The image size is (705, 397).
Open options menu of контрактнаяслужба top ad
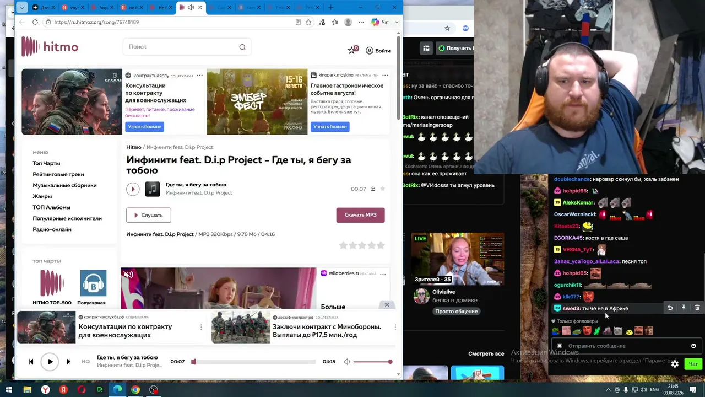click(199, 75)
